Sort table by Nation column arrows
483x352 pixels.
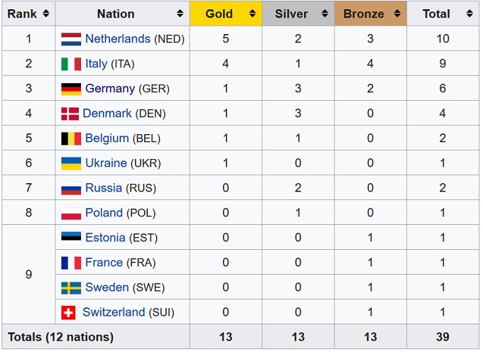pos(180,13)
